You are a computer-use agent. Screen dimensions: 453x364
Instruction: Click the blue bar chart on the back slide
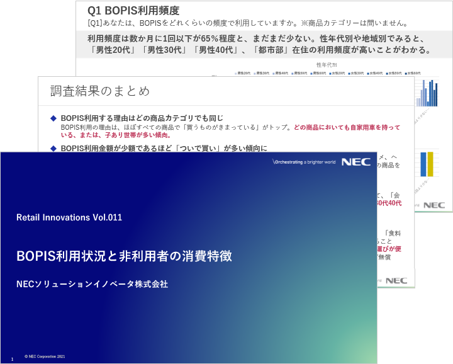427,93
